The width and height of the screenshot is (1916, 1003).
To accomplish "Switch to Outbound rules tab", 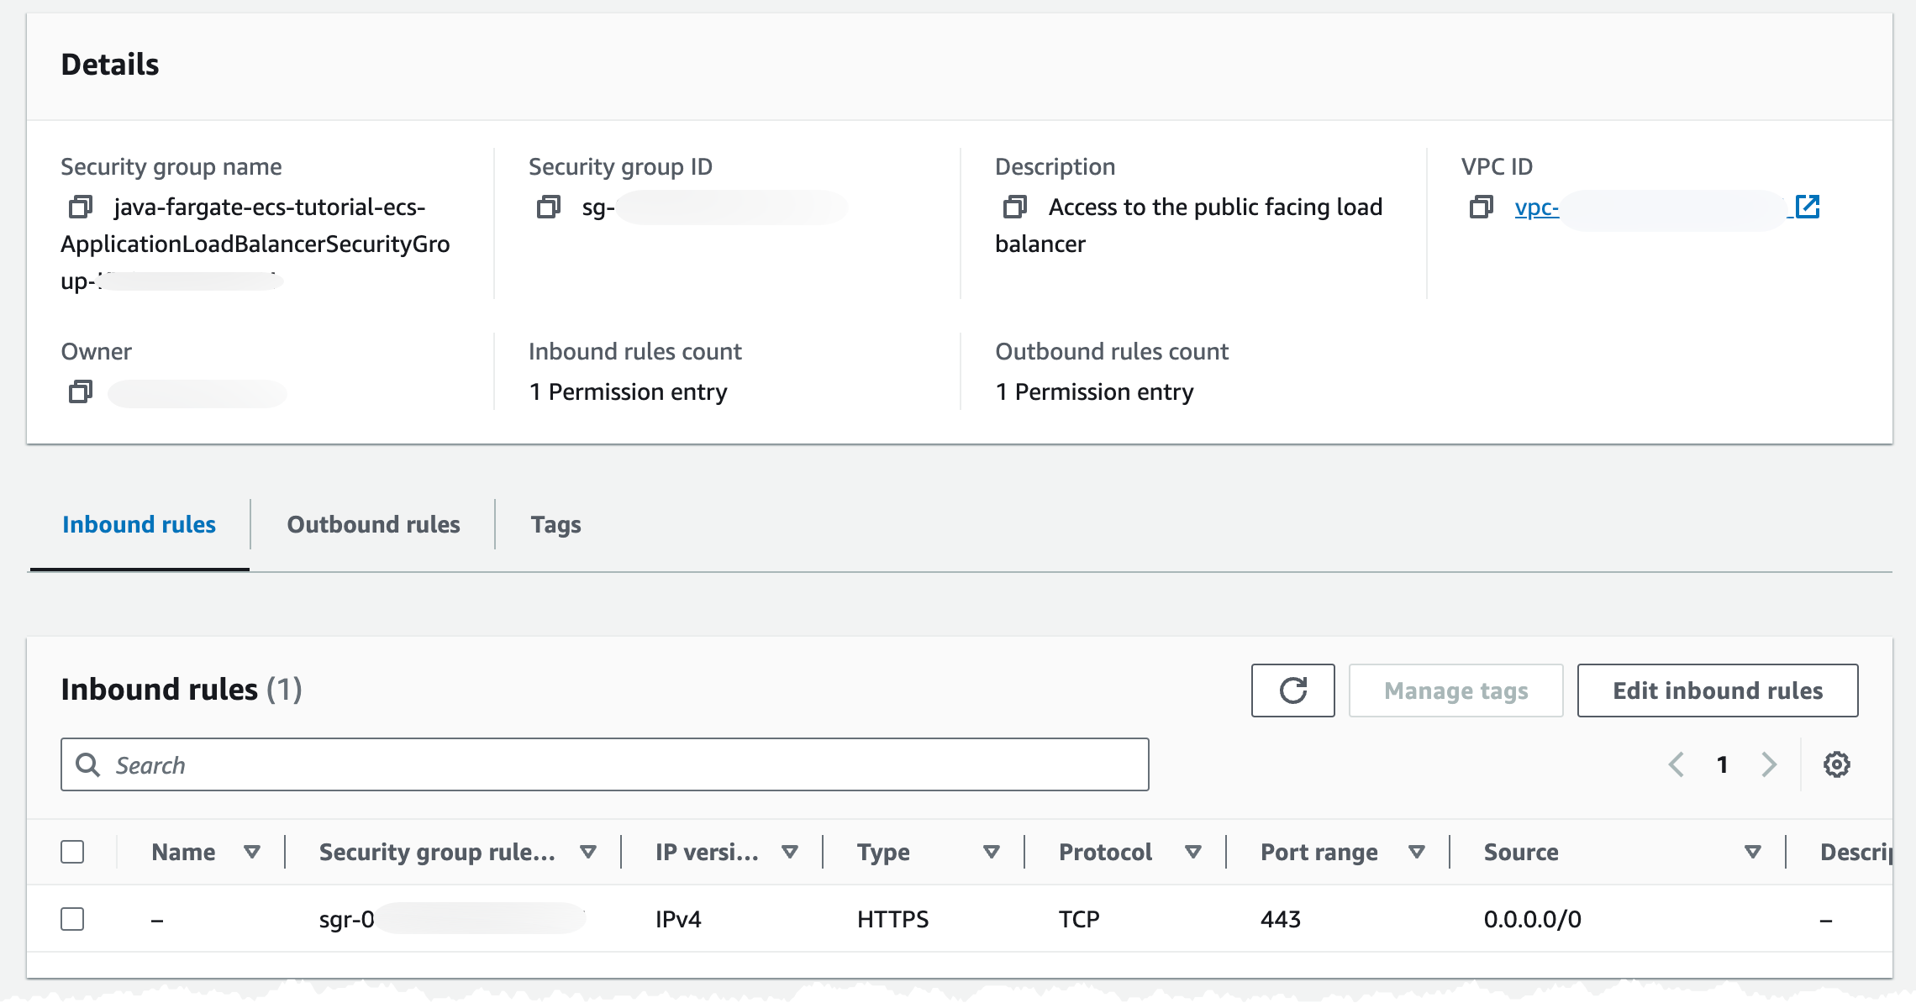I will tap(374, 524).
